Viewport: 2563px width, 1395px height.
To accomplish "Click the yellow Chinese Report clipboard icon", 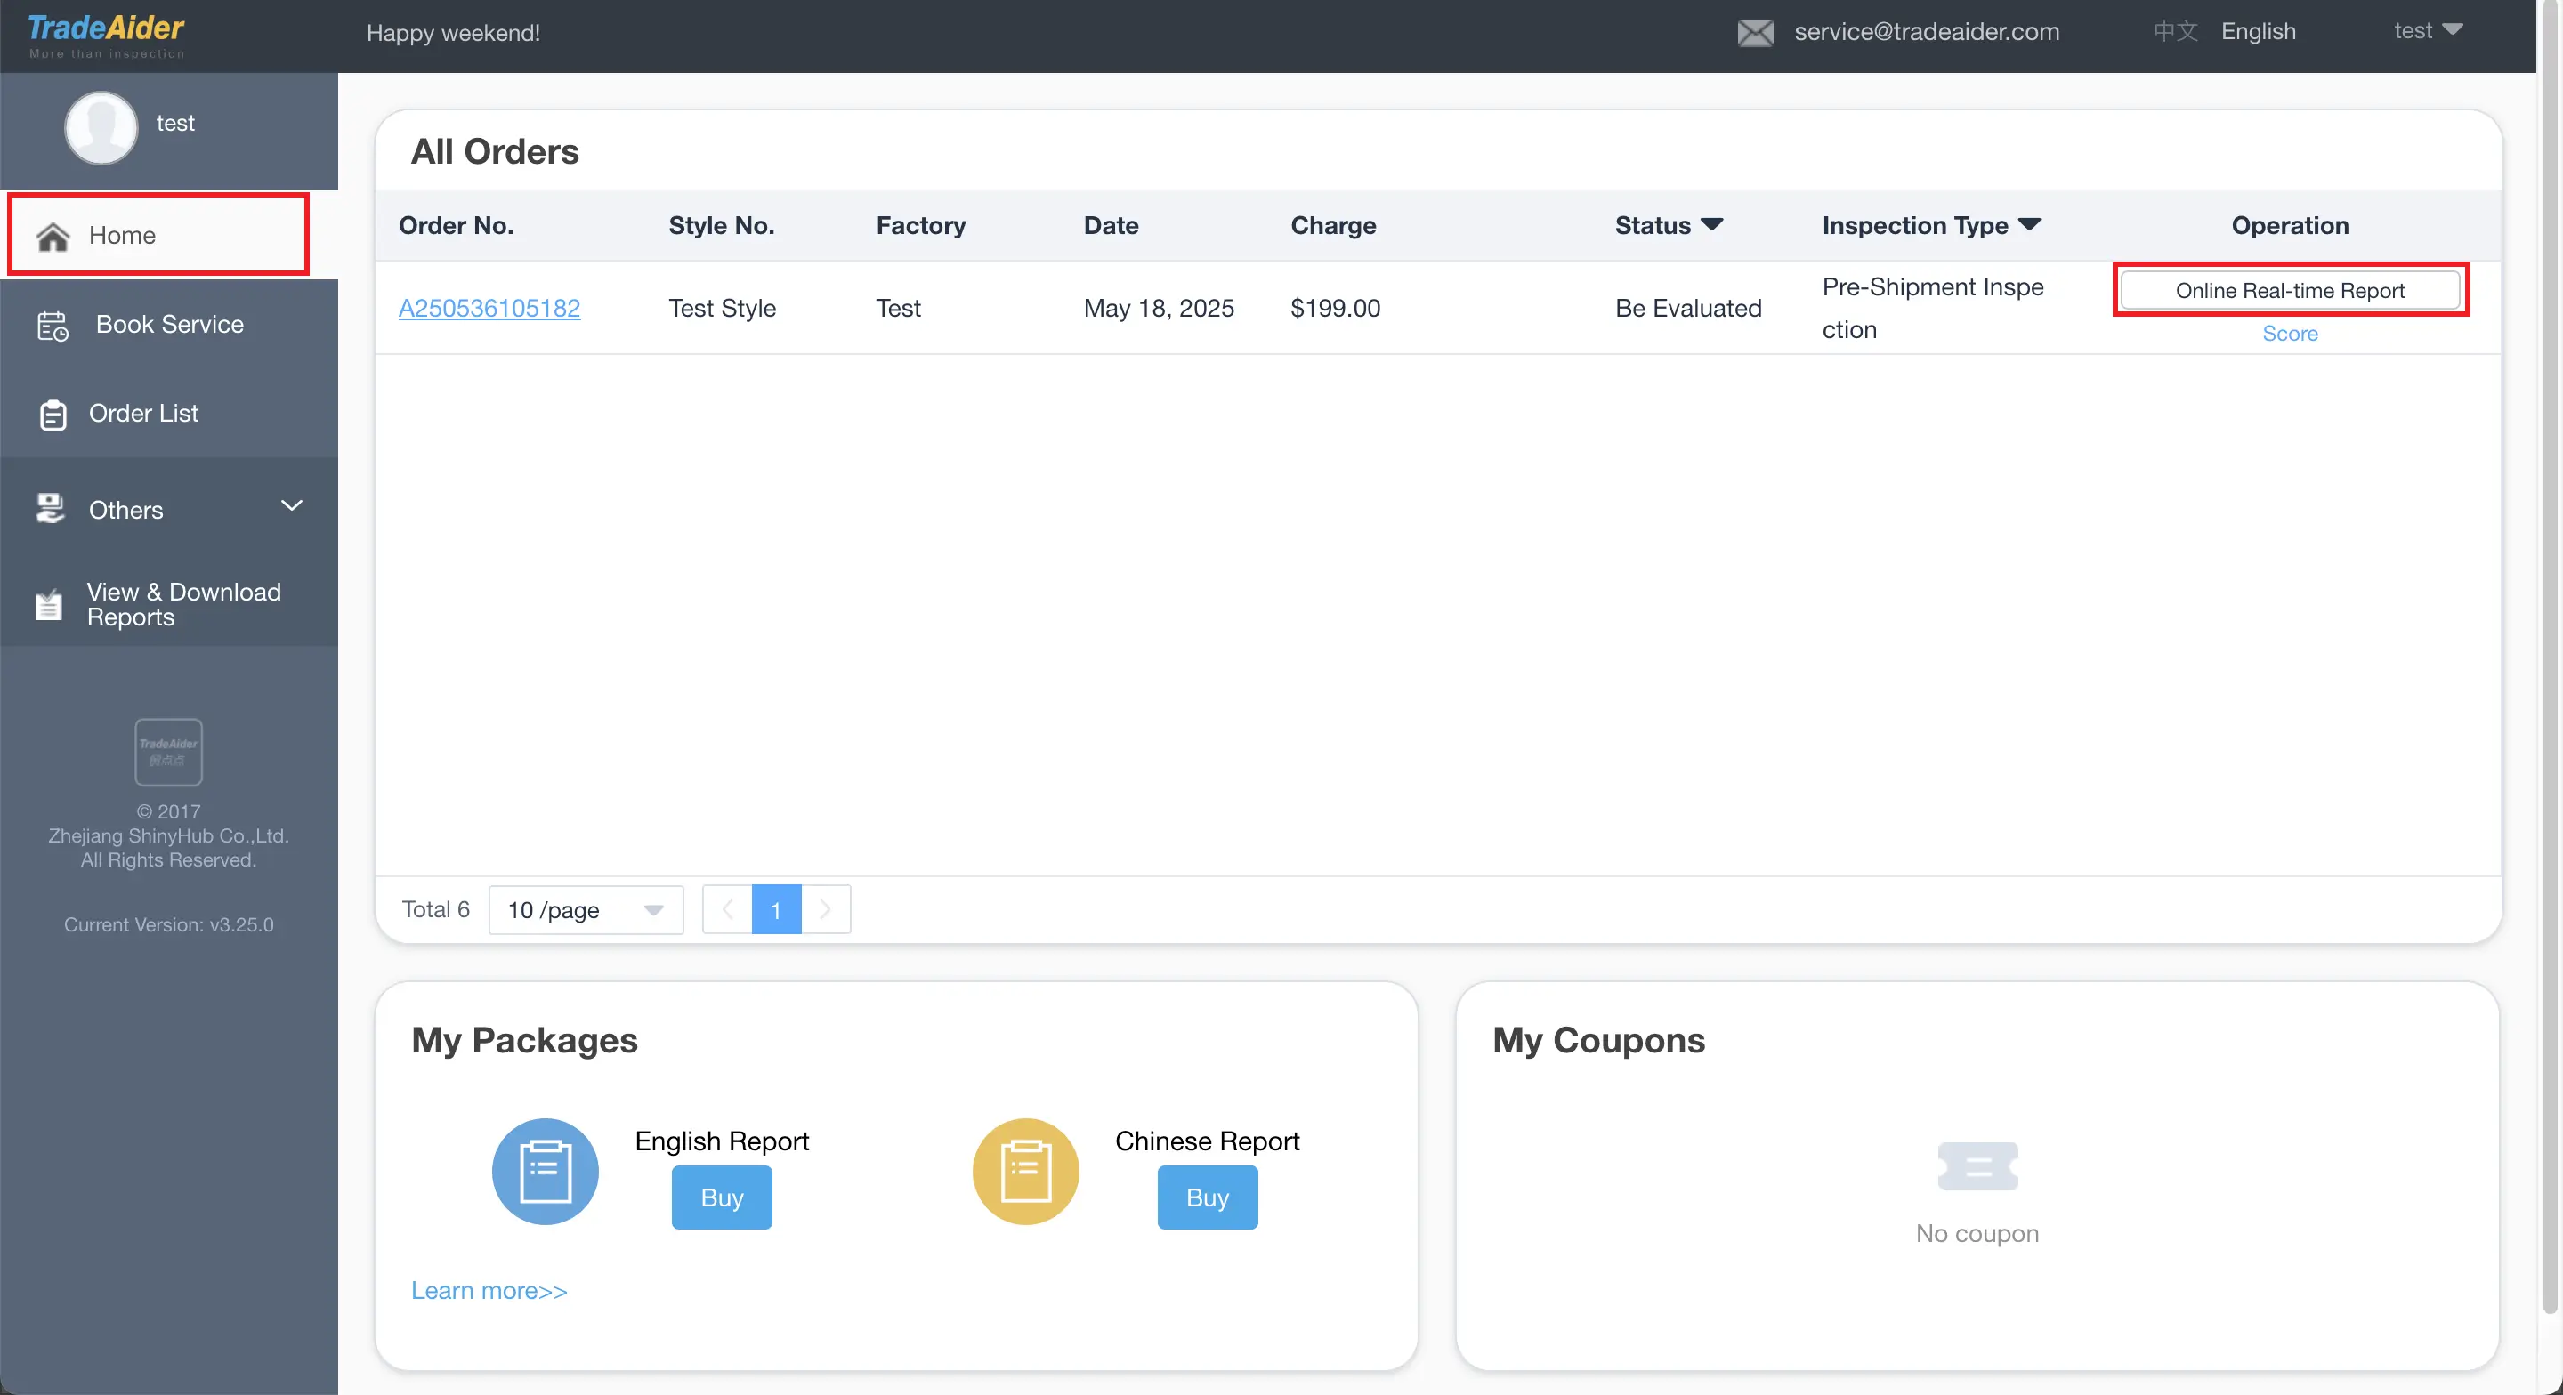I will tap(1026, 1171).
